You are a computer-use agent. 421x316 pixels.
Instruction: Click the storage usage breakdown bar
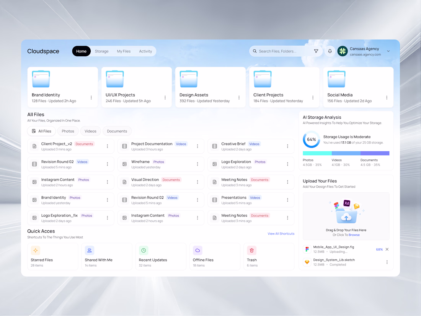tap(346, 153)
